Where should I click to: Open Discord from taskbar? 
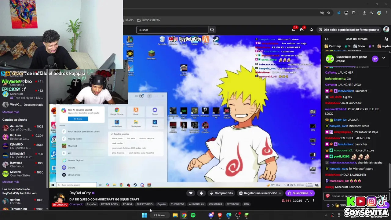211,215
